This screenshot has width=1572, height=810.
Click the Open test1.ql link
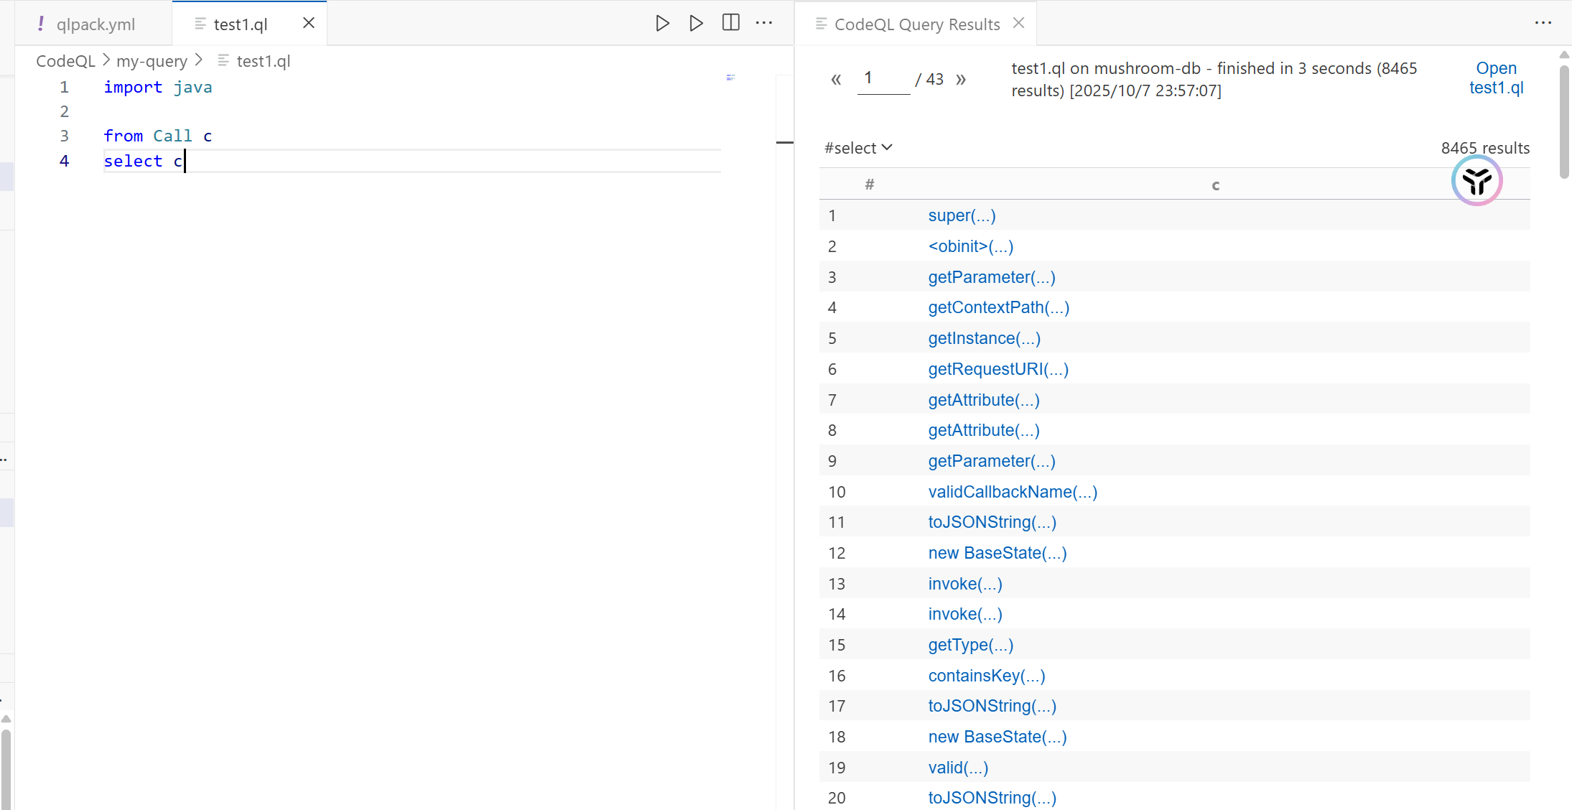(x=1496, y=78)
